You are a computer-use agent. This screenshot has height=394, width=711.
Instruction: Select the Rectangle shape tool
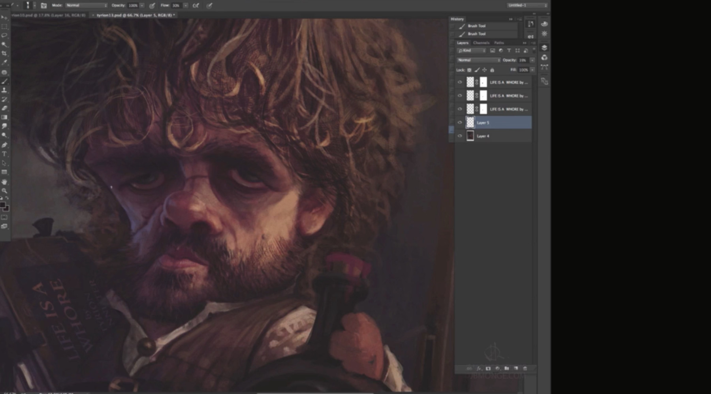[4, 172]
